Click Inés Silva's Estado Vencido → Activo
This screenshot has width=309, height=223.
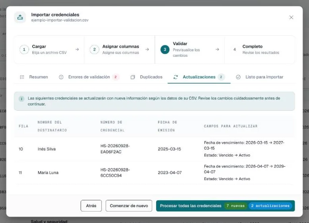click(227, 155)
